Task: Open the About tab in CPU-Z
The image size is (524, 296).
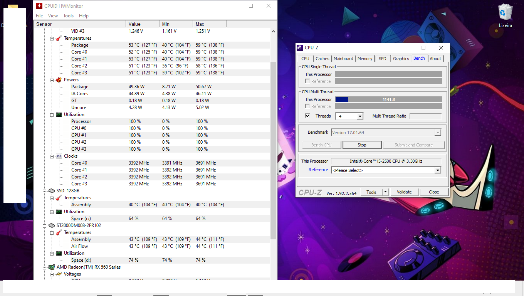Action: [x=435, y=59]
